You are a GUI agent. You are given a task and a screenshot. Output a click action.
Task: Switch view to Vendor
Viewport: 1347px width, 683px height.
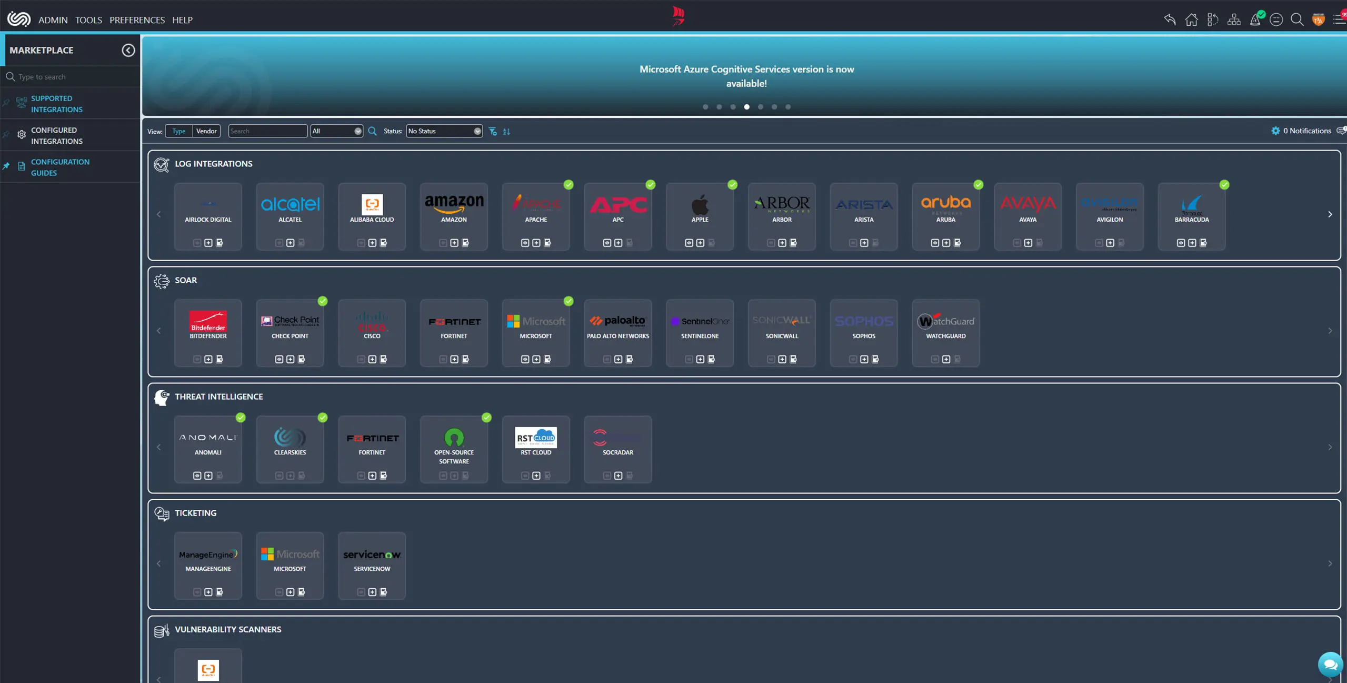[206, 131]
